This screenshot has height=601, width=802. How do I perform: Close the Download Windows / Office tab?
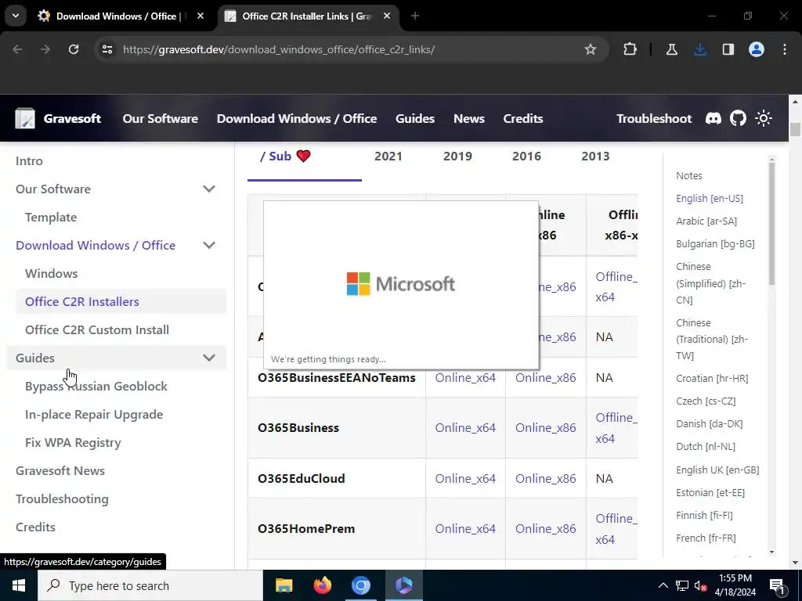pos(200,16)
